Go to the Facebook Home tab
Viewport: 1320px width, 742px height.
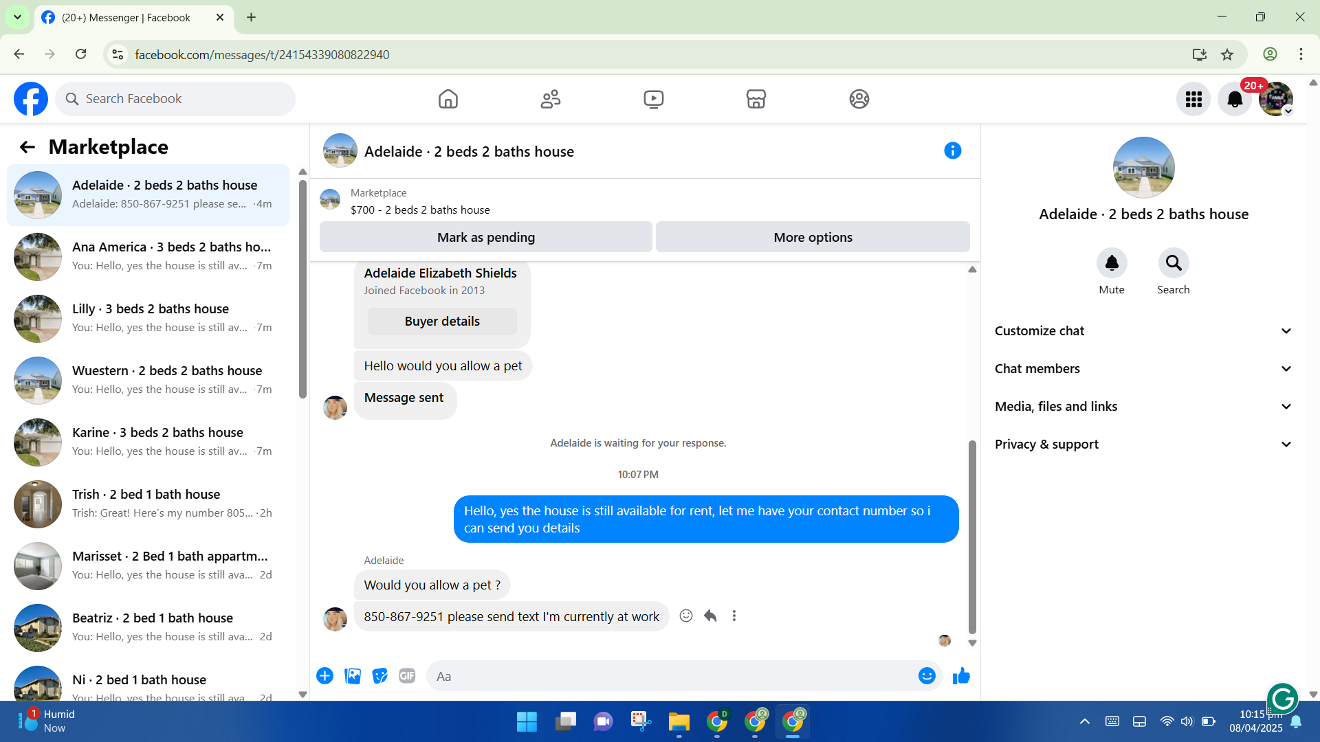click(448, 99)
